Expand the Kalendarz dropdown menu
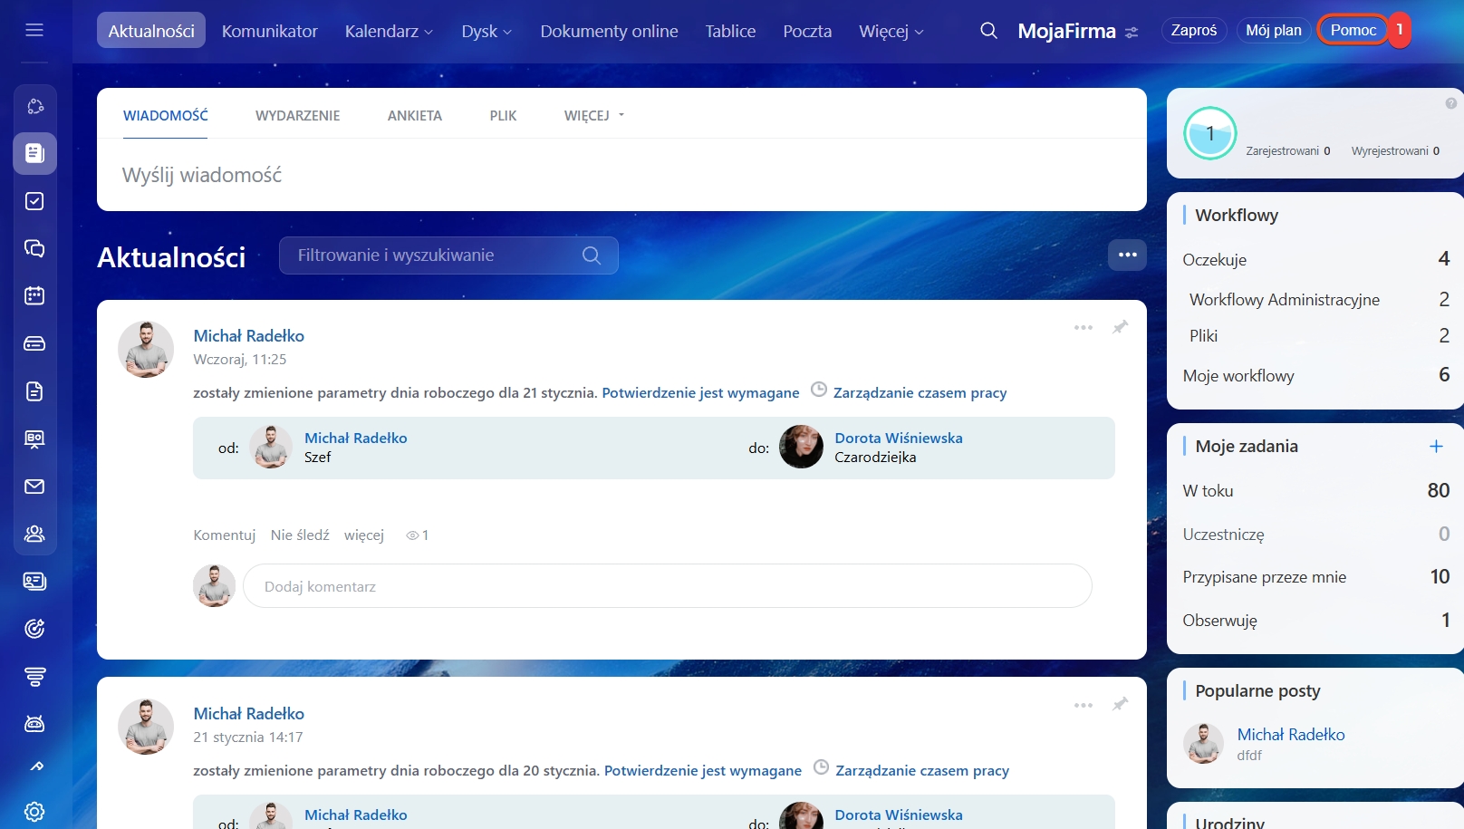The height and width of the screenshot is (829, 1464). tap(389, 31)
